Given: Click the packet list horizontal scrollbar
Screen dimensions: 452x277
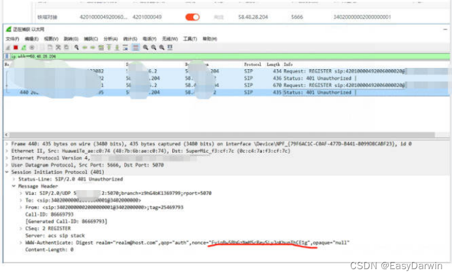Looking at the screenshot, I should coord(222,135).
